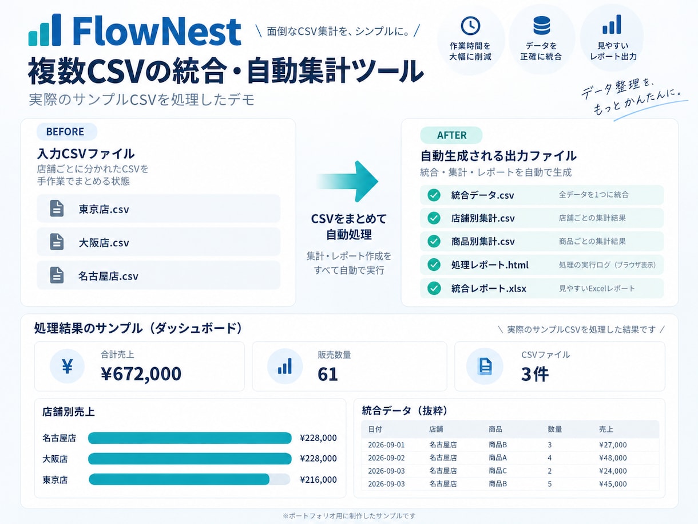Click the yen icon in 合計売上 card

pos(67,366)
